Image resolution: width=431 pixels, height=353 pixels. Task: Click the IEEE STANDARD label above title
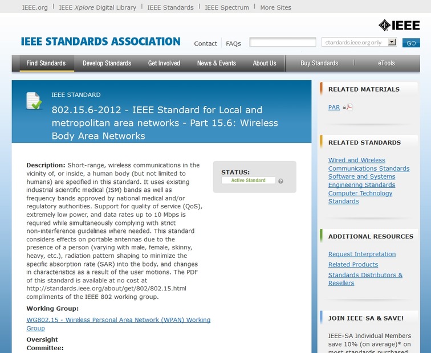(76, 95)
